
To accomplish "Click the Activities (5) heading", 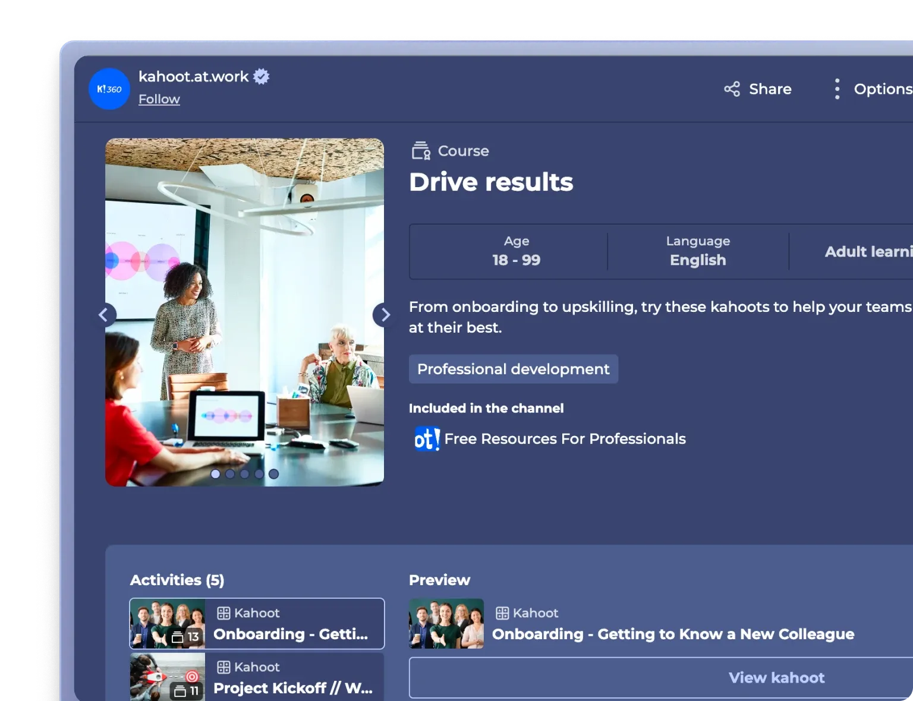I will pos(177,580).
